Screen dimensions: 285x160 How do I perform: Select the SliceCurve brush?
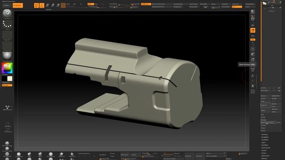(x=72, y=155)
